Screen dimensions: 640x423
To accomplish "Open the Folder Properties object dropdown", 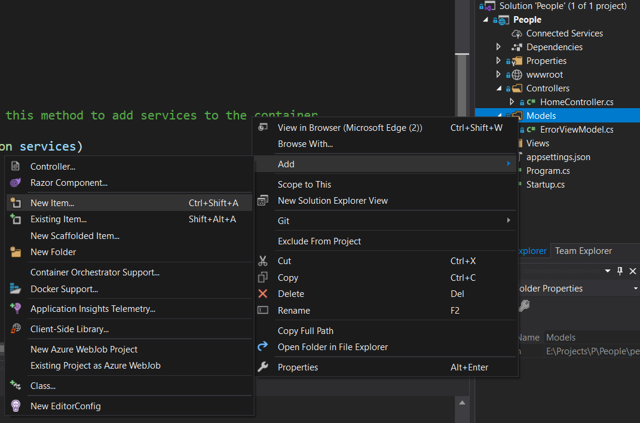I will pos(635,289).
